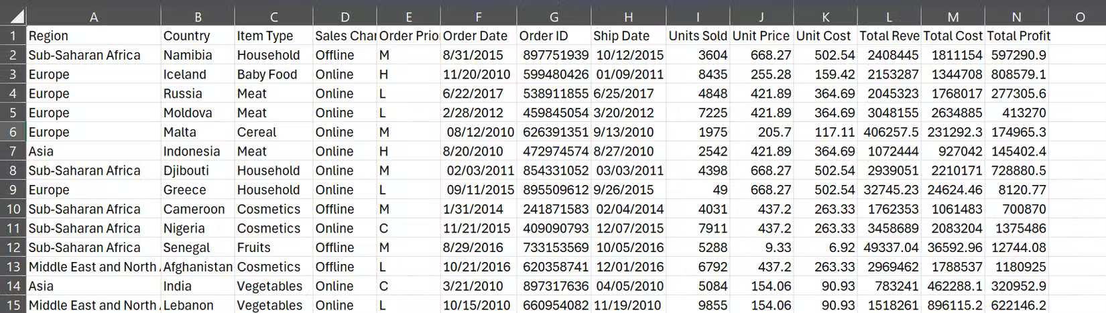Click the Afghanistan cell
Viewport: 1106px width, 313px height.
[x=198, y=267]
